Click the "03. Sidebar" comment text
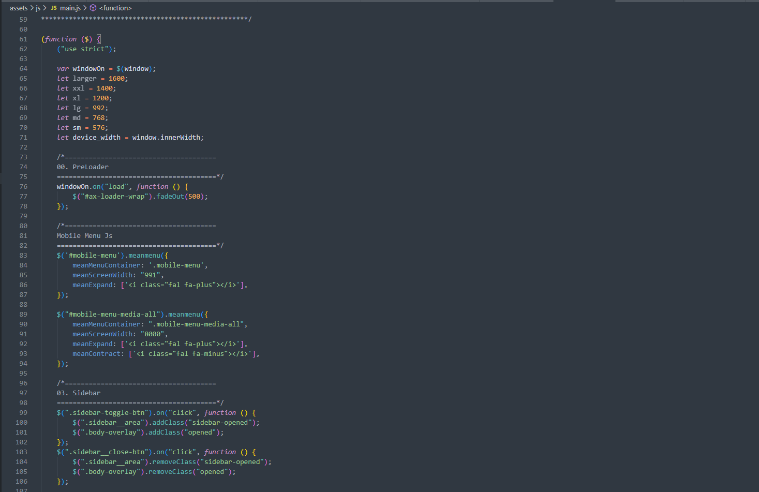 [x=79, y=393]
